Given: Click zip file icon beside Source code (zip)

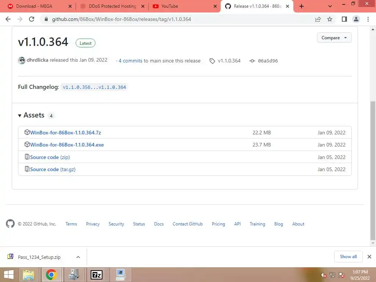Looking at the screenshot, I should (x=27, y=157).
